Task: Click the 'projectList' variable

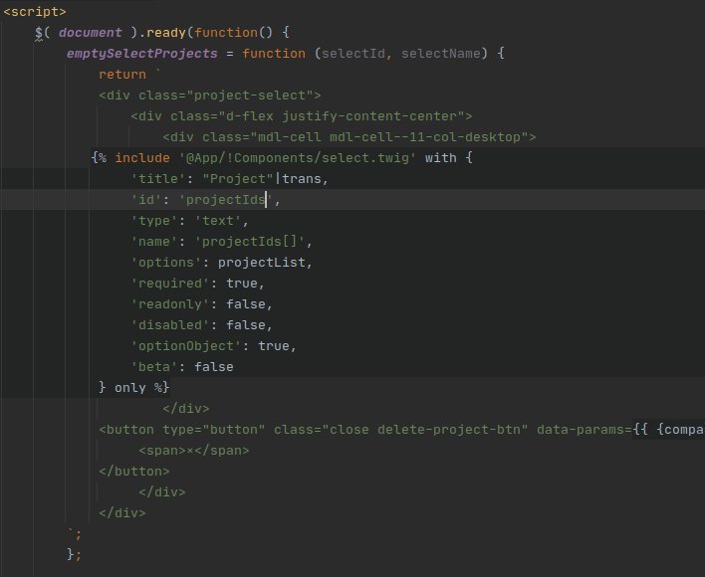Action: (x=262, y=263)
